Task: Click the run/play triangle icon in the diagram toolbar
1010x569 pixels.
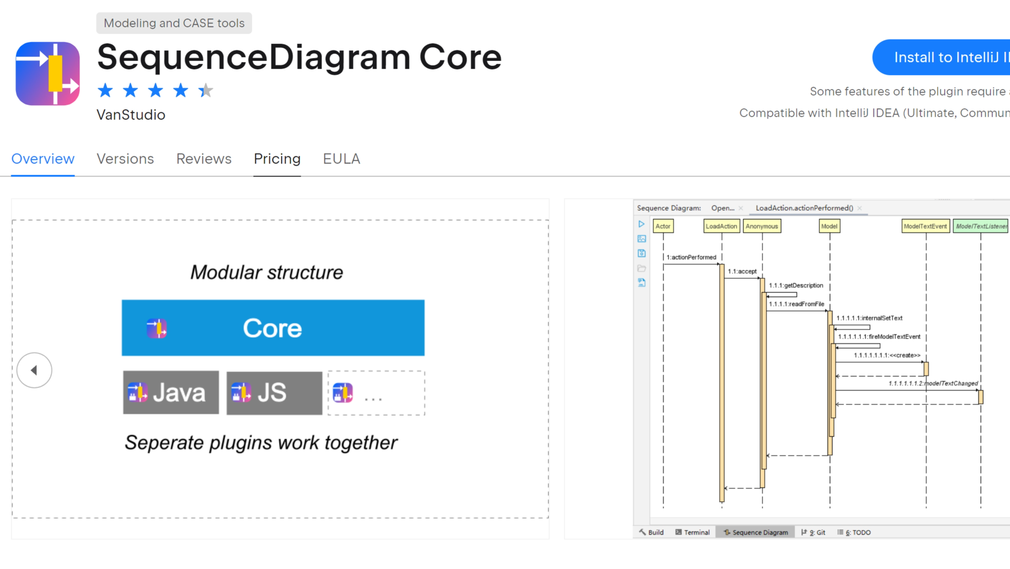Action: point(641,224)
